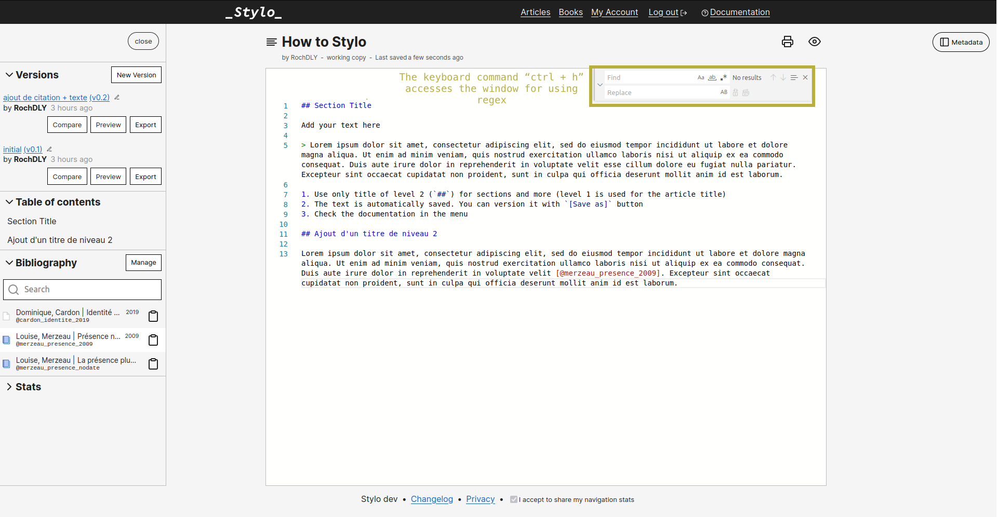Image resolution: width=998 pixels, height=517 pixels.
Task: Export the initial v0.1 version
Action: 145,176
